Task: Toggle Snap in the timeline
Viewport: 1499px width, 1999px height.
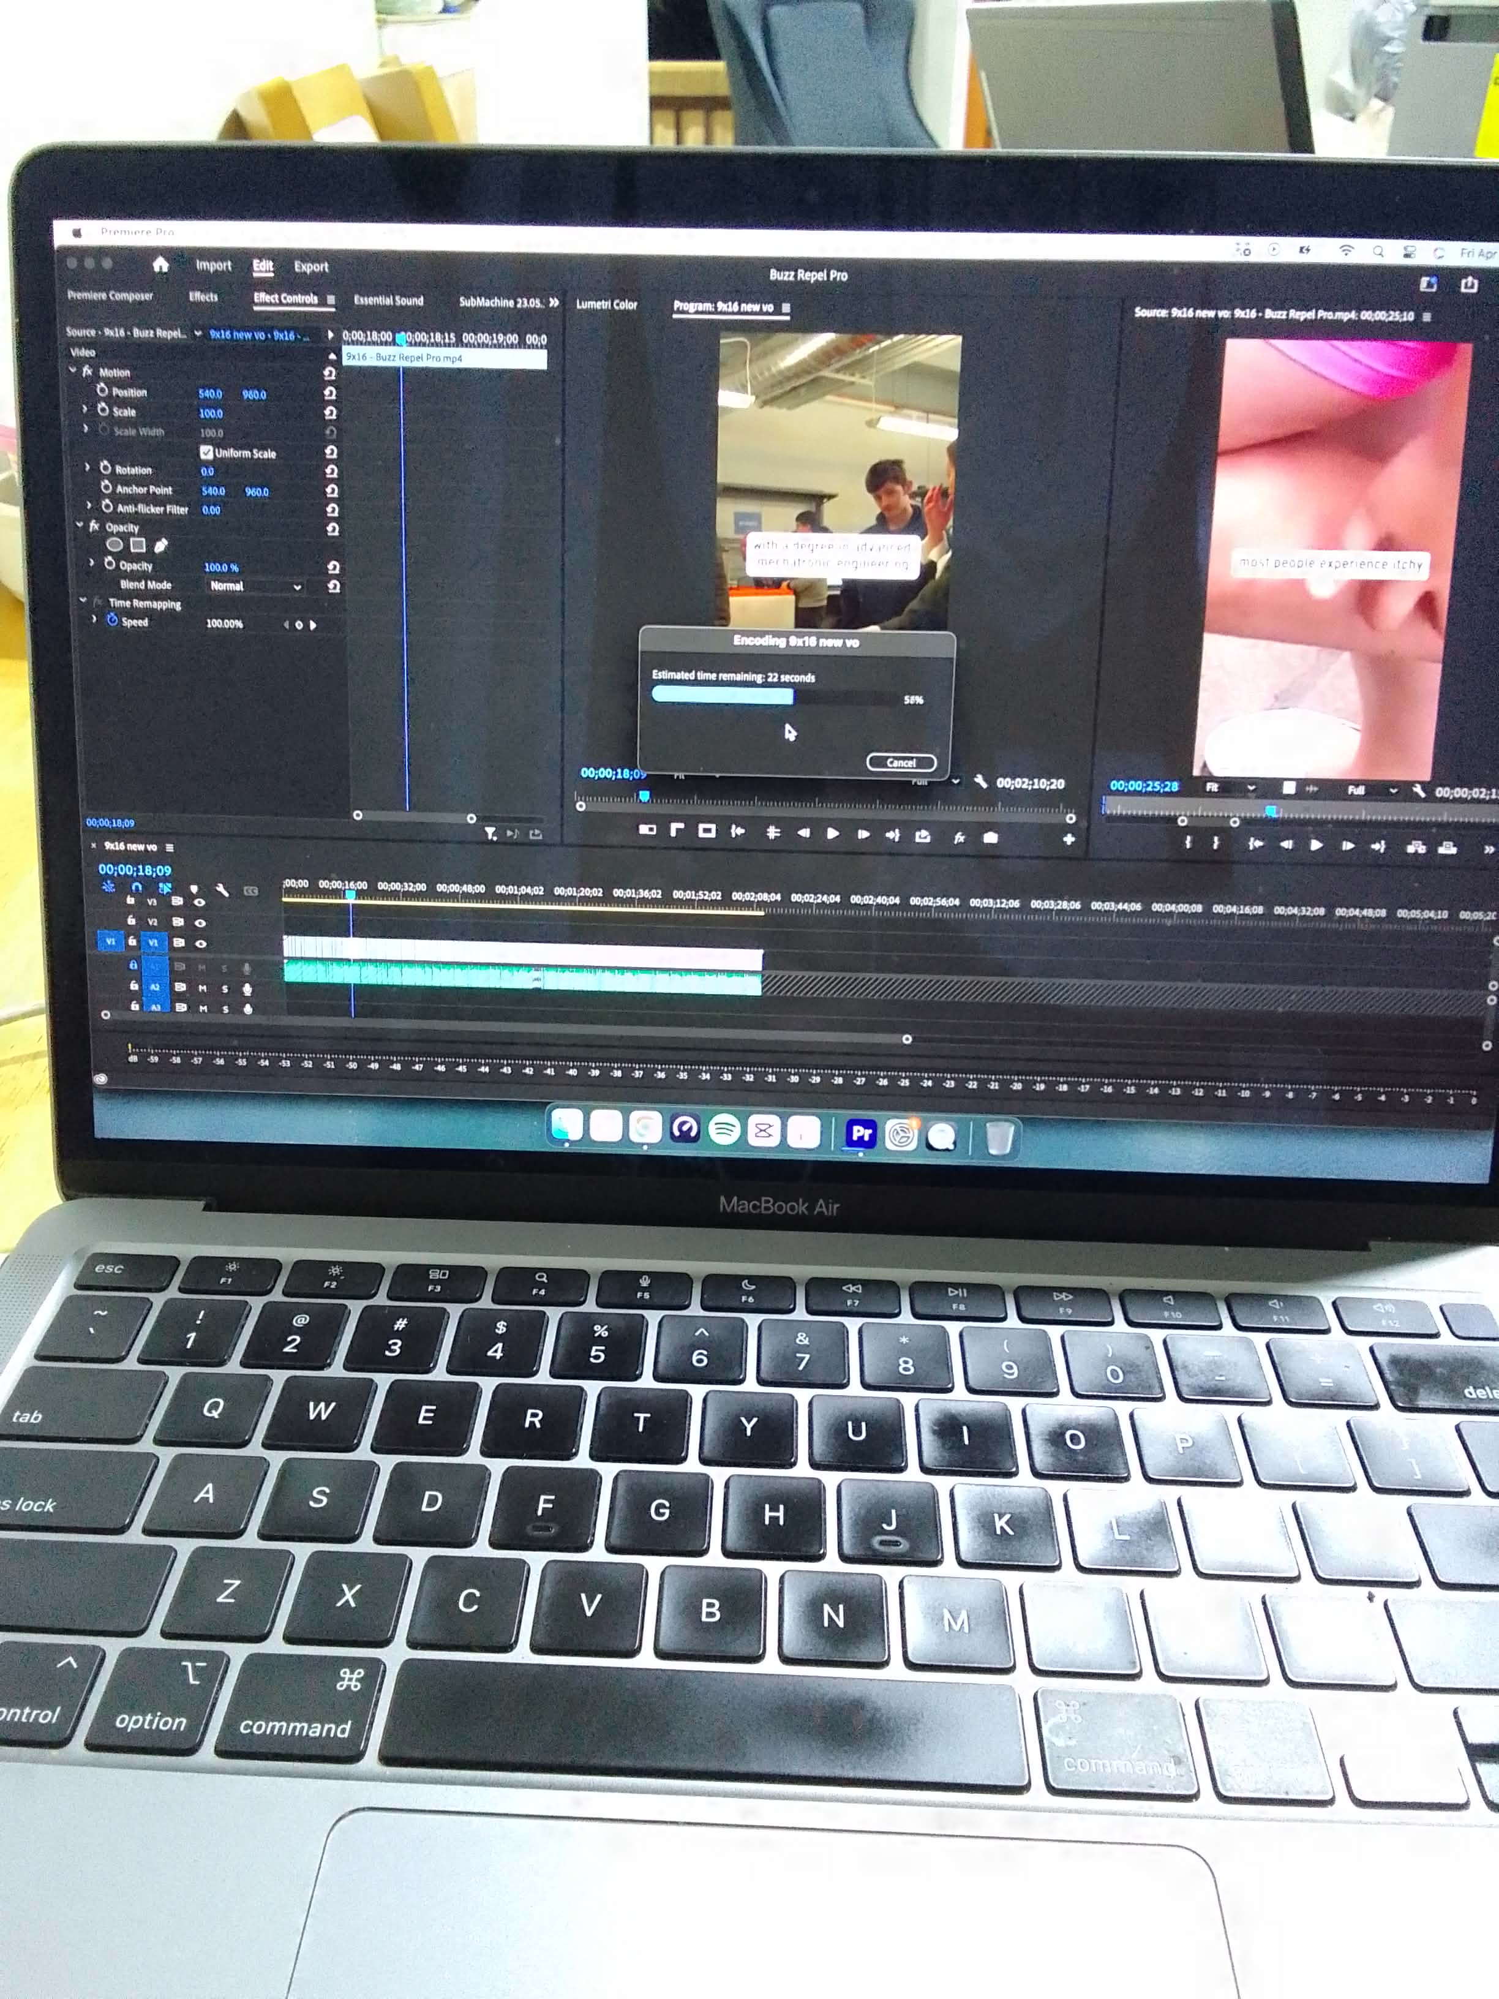Action: (137, 887)
